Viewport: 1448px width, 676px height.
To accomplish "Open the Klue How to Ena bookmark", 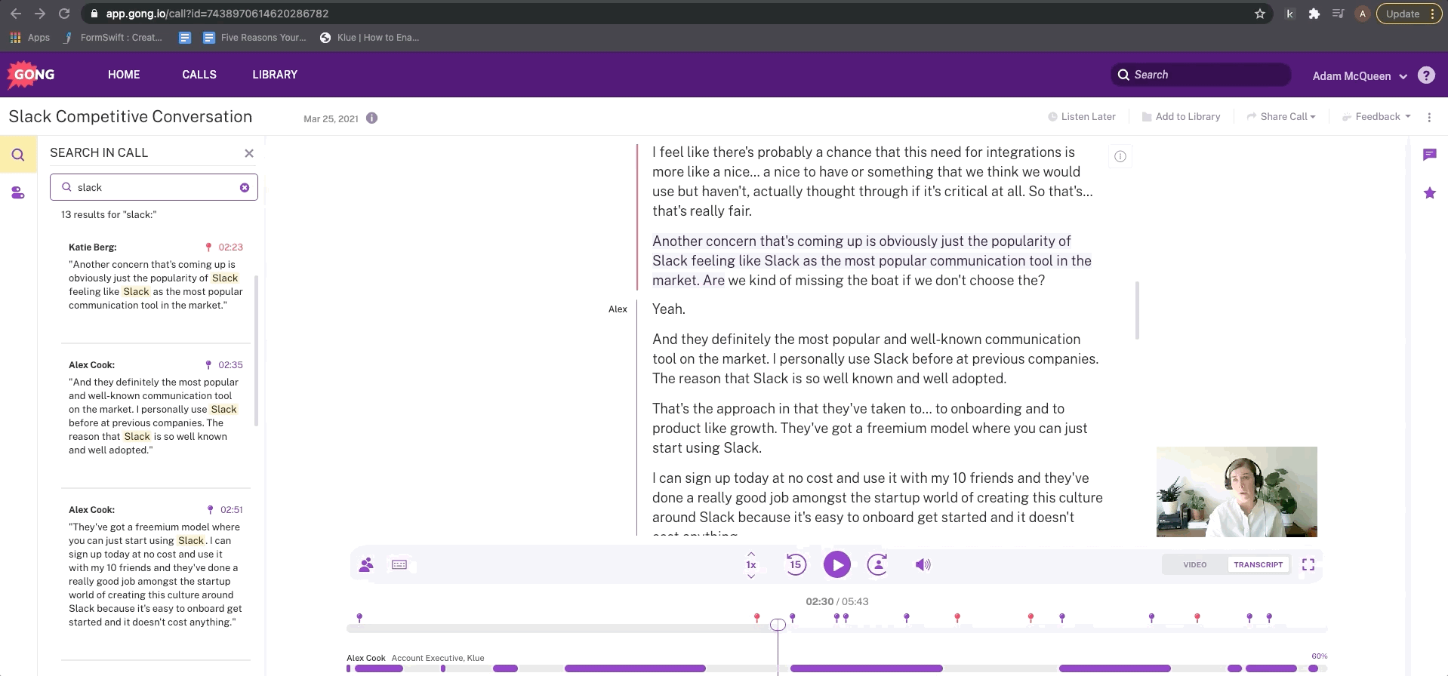I will 370,37.
